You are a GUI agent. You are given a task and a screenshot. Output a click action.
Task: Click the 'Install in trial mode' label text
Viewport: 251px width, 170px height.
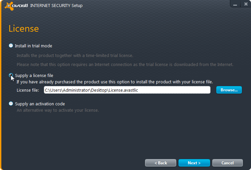tap(33, 46)
